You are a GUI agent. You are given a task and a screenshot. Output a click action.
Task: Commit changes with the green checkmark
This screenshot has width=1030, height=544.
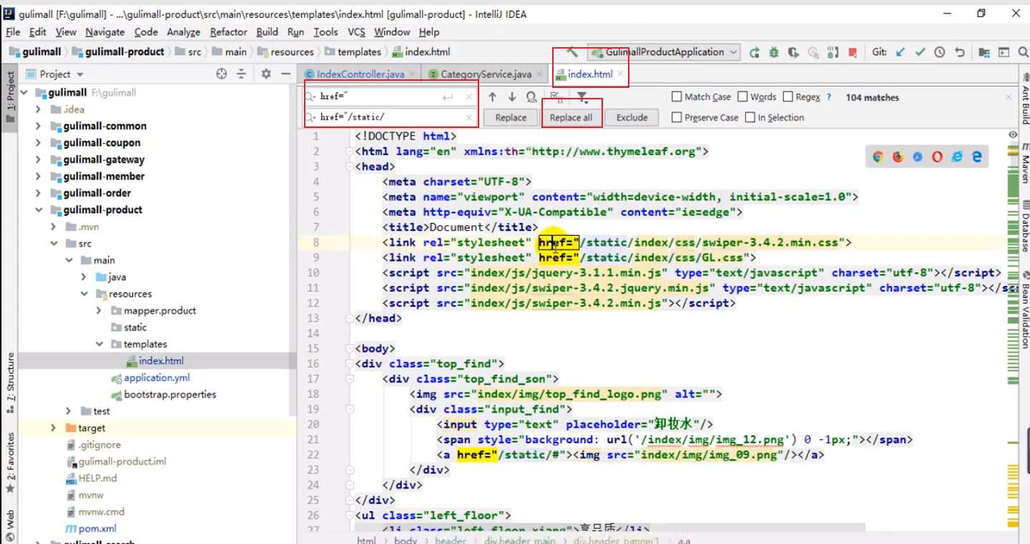pyautogui.click(x=921, y=52)
